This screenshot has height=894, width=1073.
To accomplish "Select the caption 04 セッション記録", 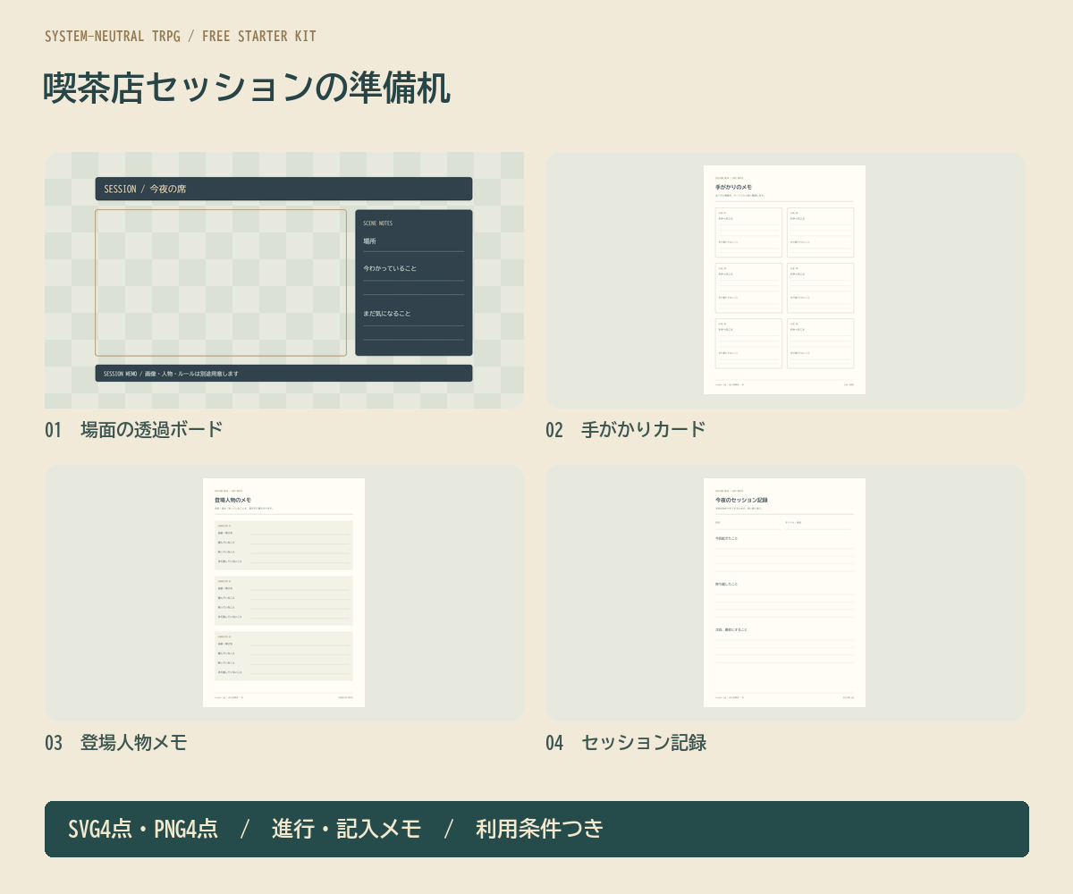I will 626,743.
